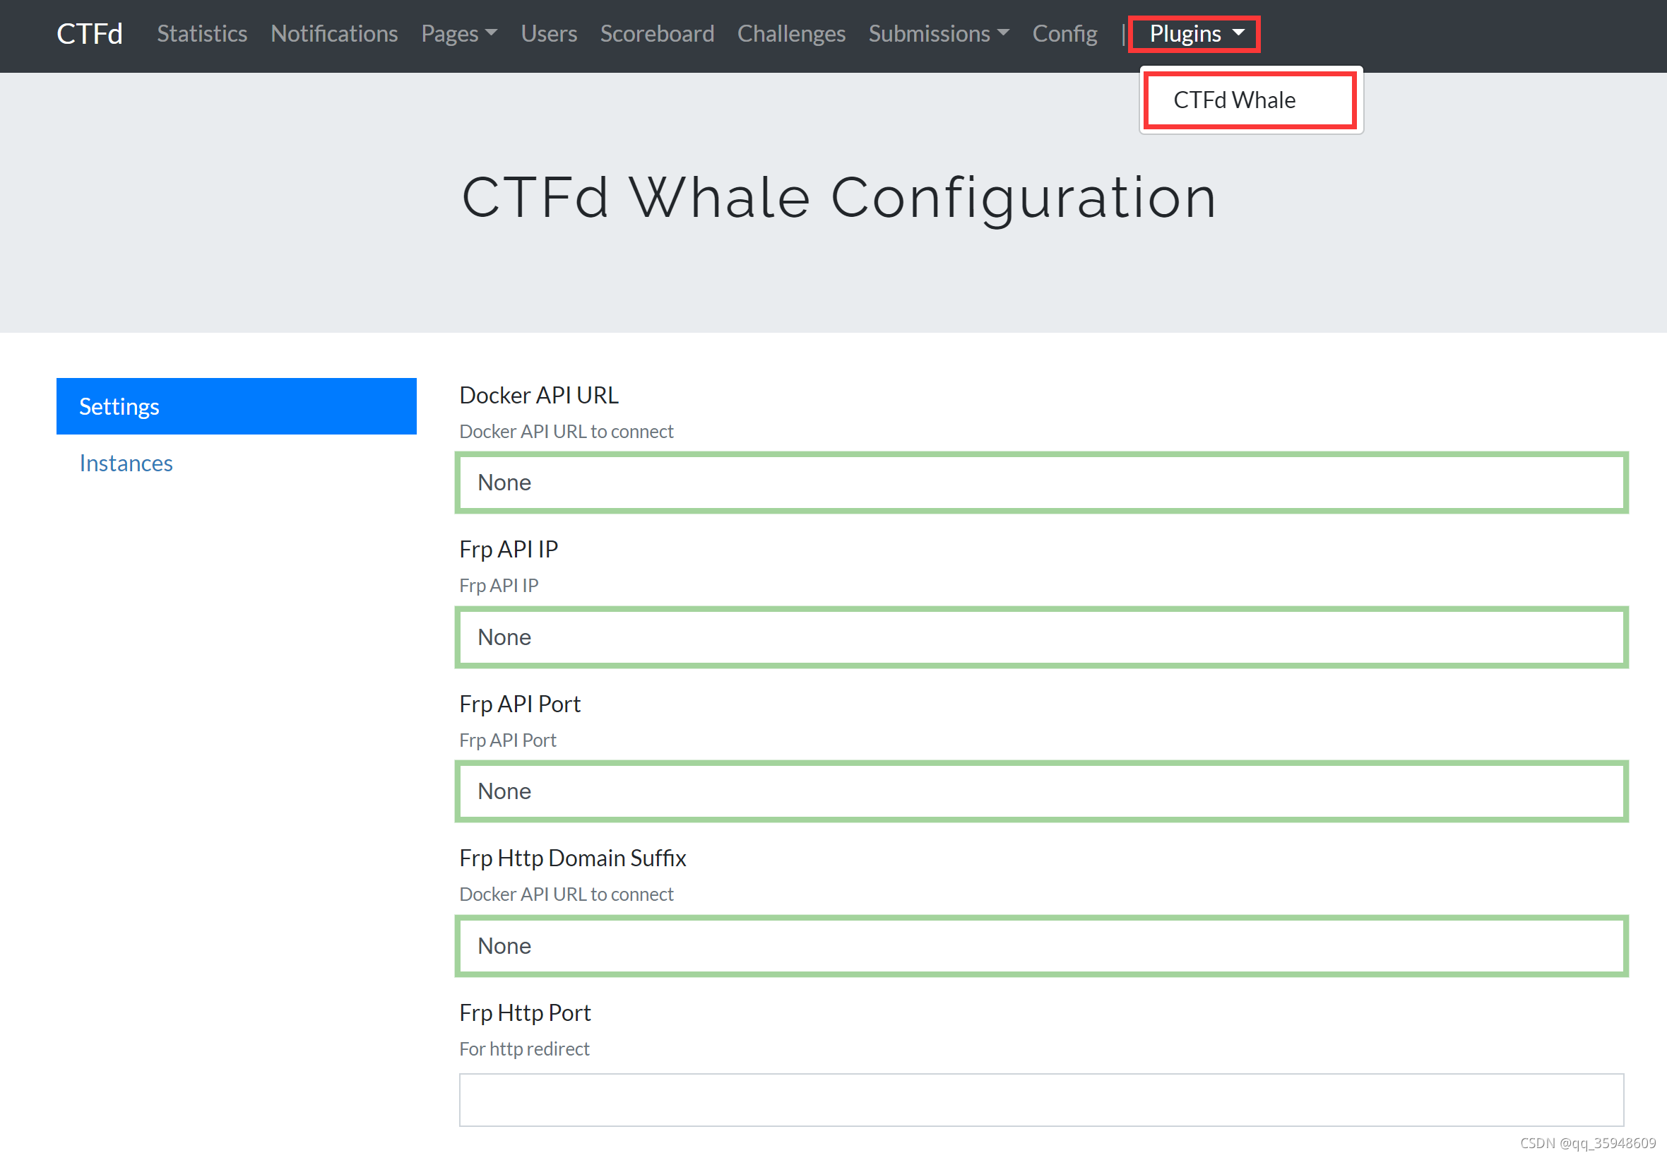Open the Scoreboard page
Image resolution: width=1667 pixels, height=1158 pixels.
tap(656, 33)
